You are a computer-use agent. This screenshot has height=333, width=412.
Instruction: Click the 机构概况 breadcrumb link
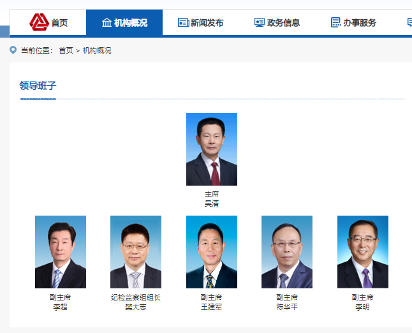[x=97, y=50]
